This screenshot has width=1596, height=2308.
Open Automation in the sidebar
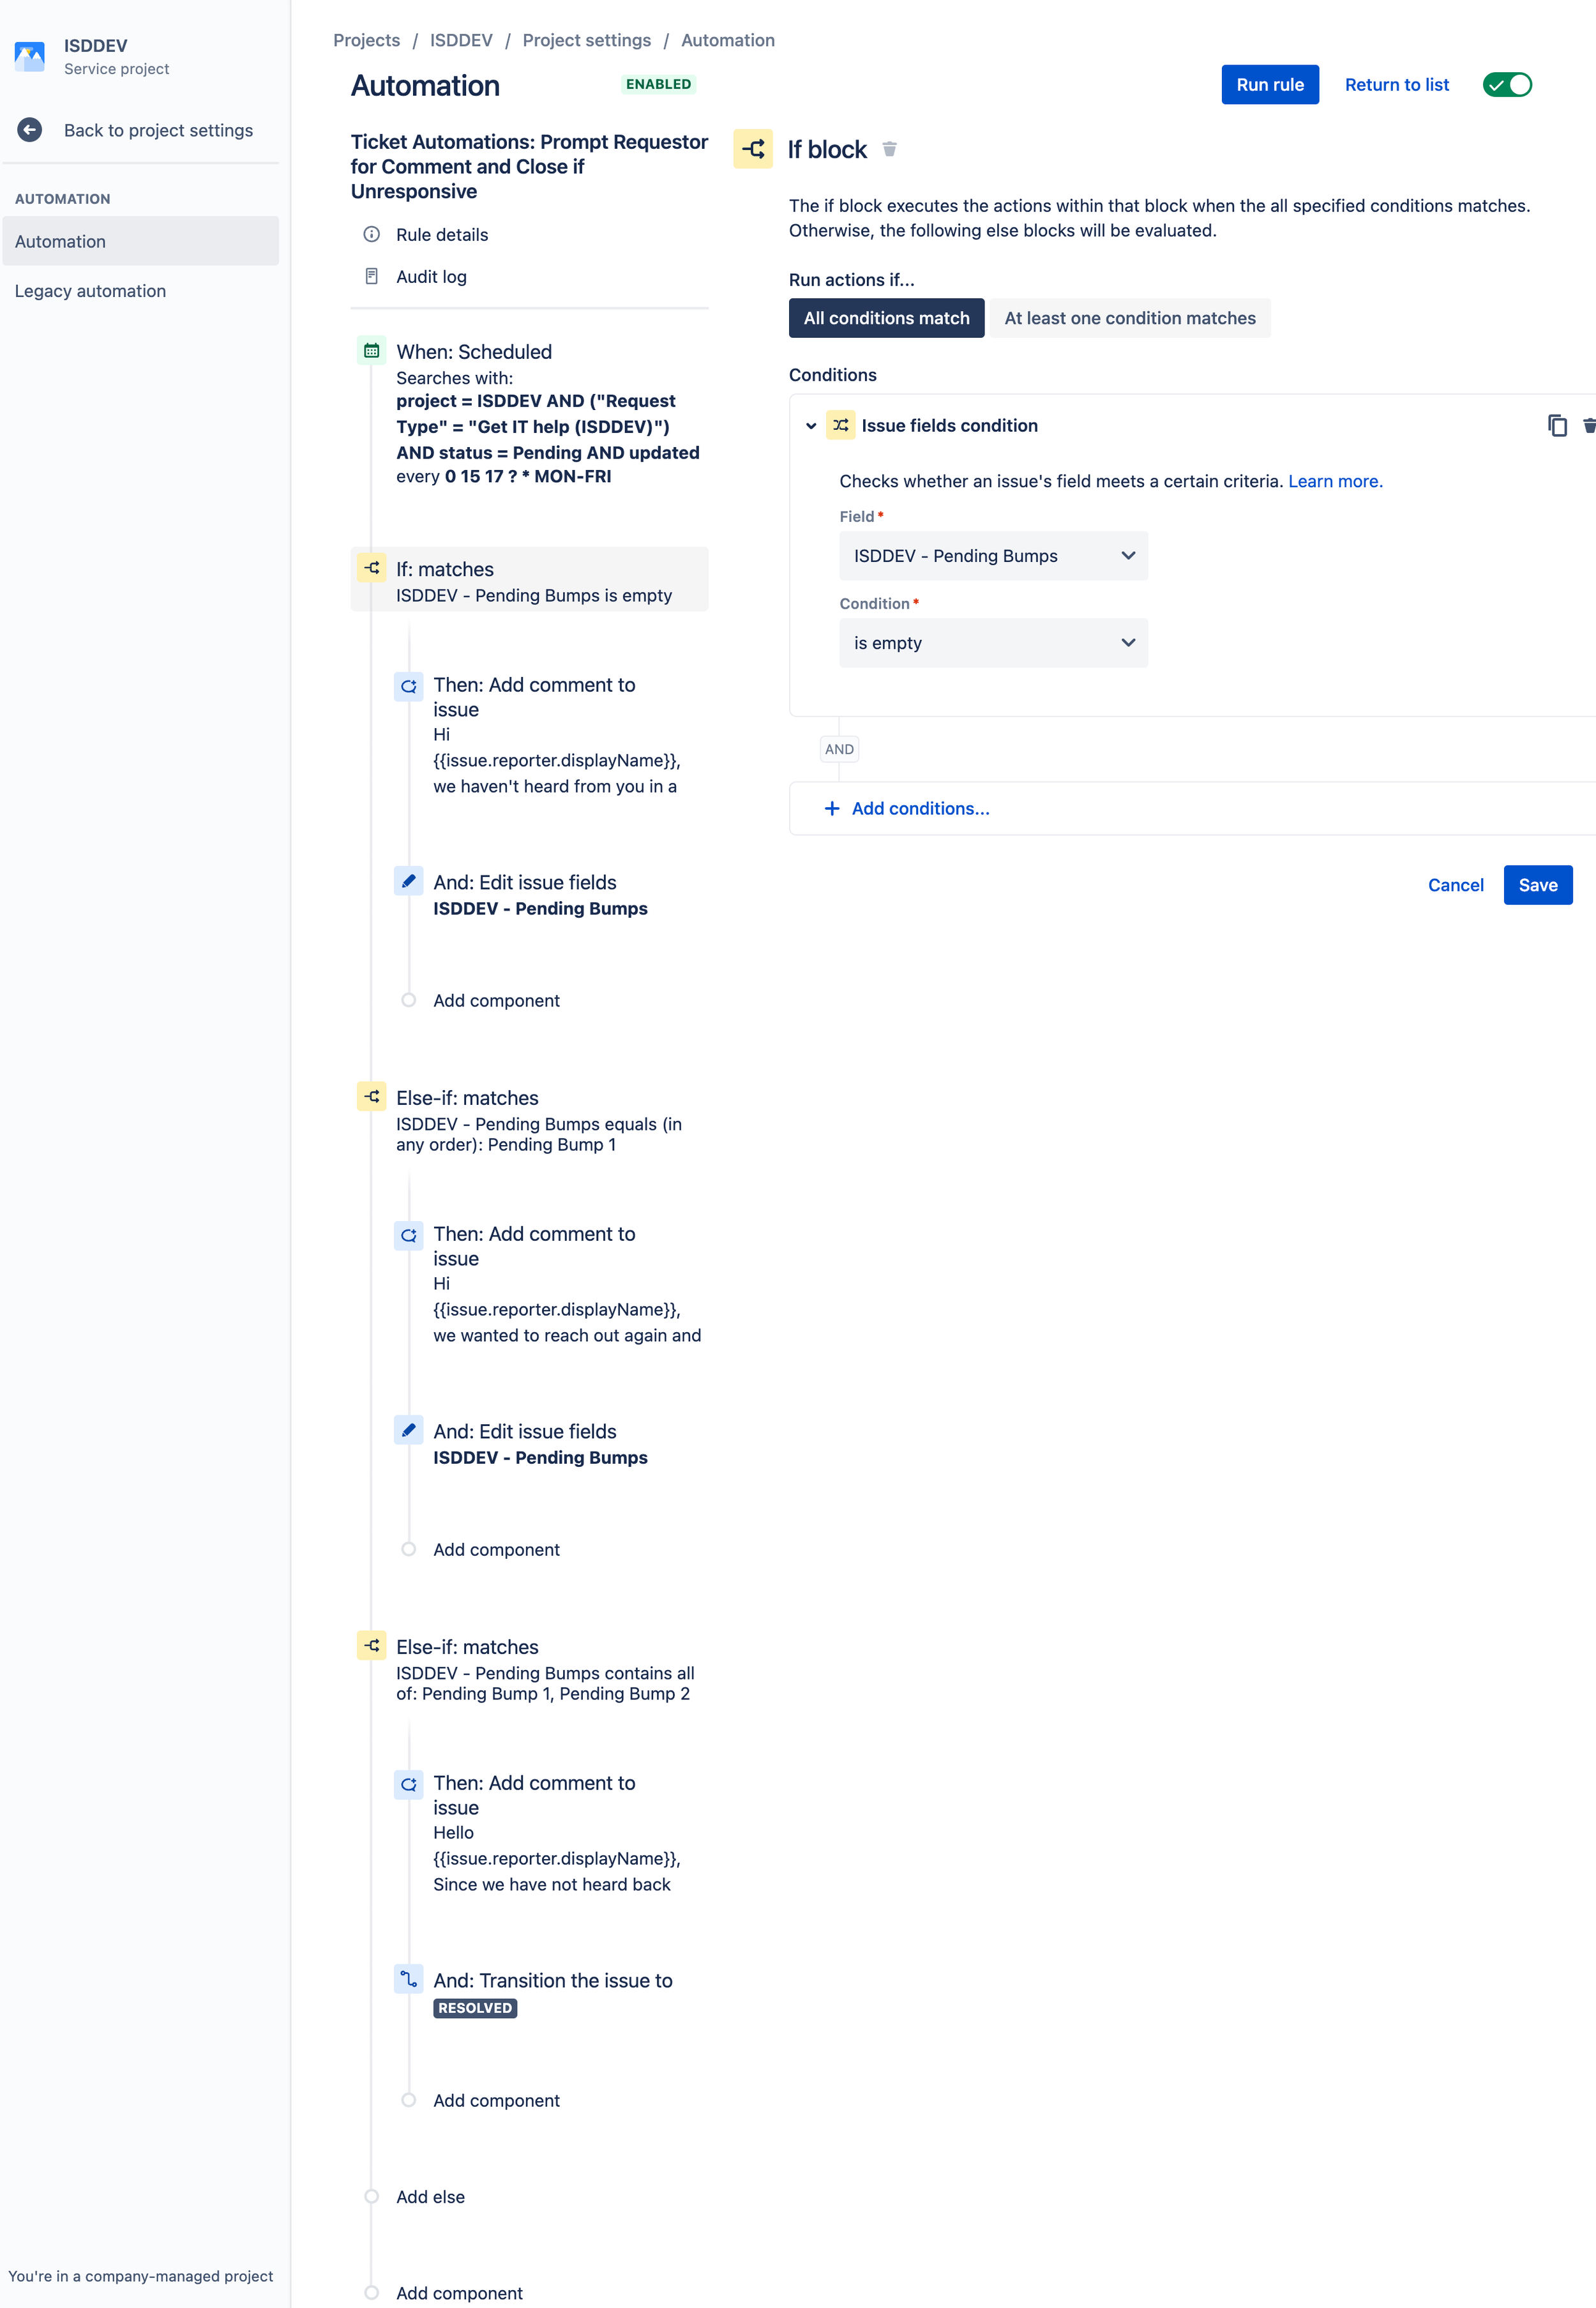click(x=140, y=241)
